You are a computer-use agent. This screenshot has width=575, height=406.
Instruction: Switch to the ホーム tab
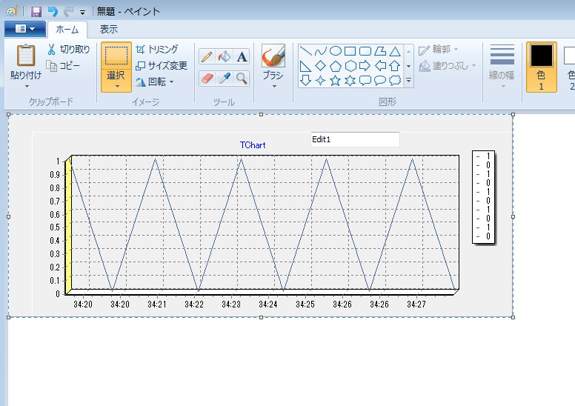coord(67,30)
